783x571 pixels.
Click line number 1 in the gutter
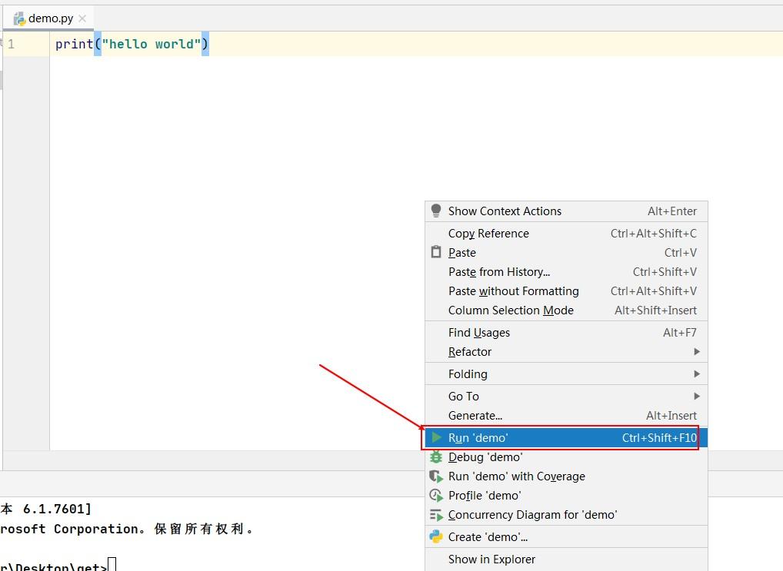coord(11,44)
